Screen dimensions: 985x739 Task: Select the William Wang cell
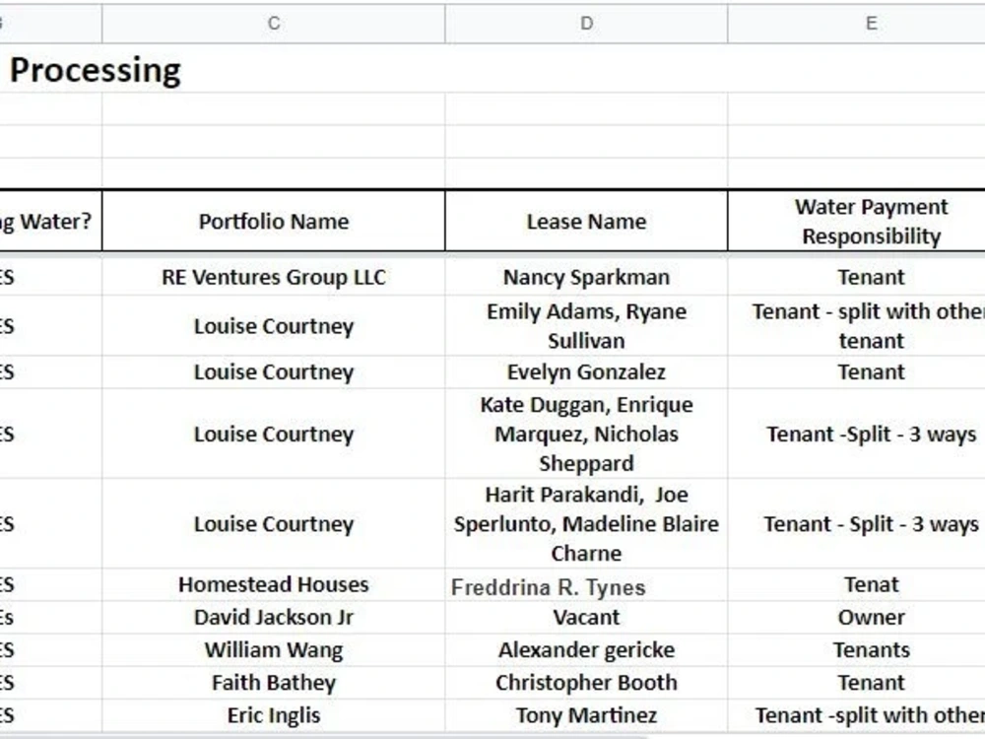click(x=273, y=649)
